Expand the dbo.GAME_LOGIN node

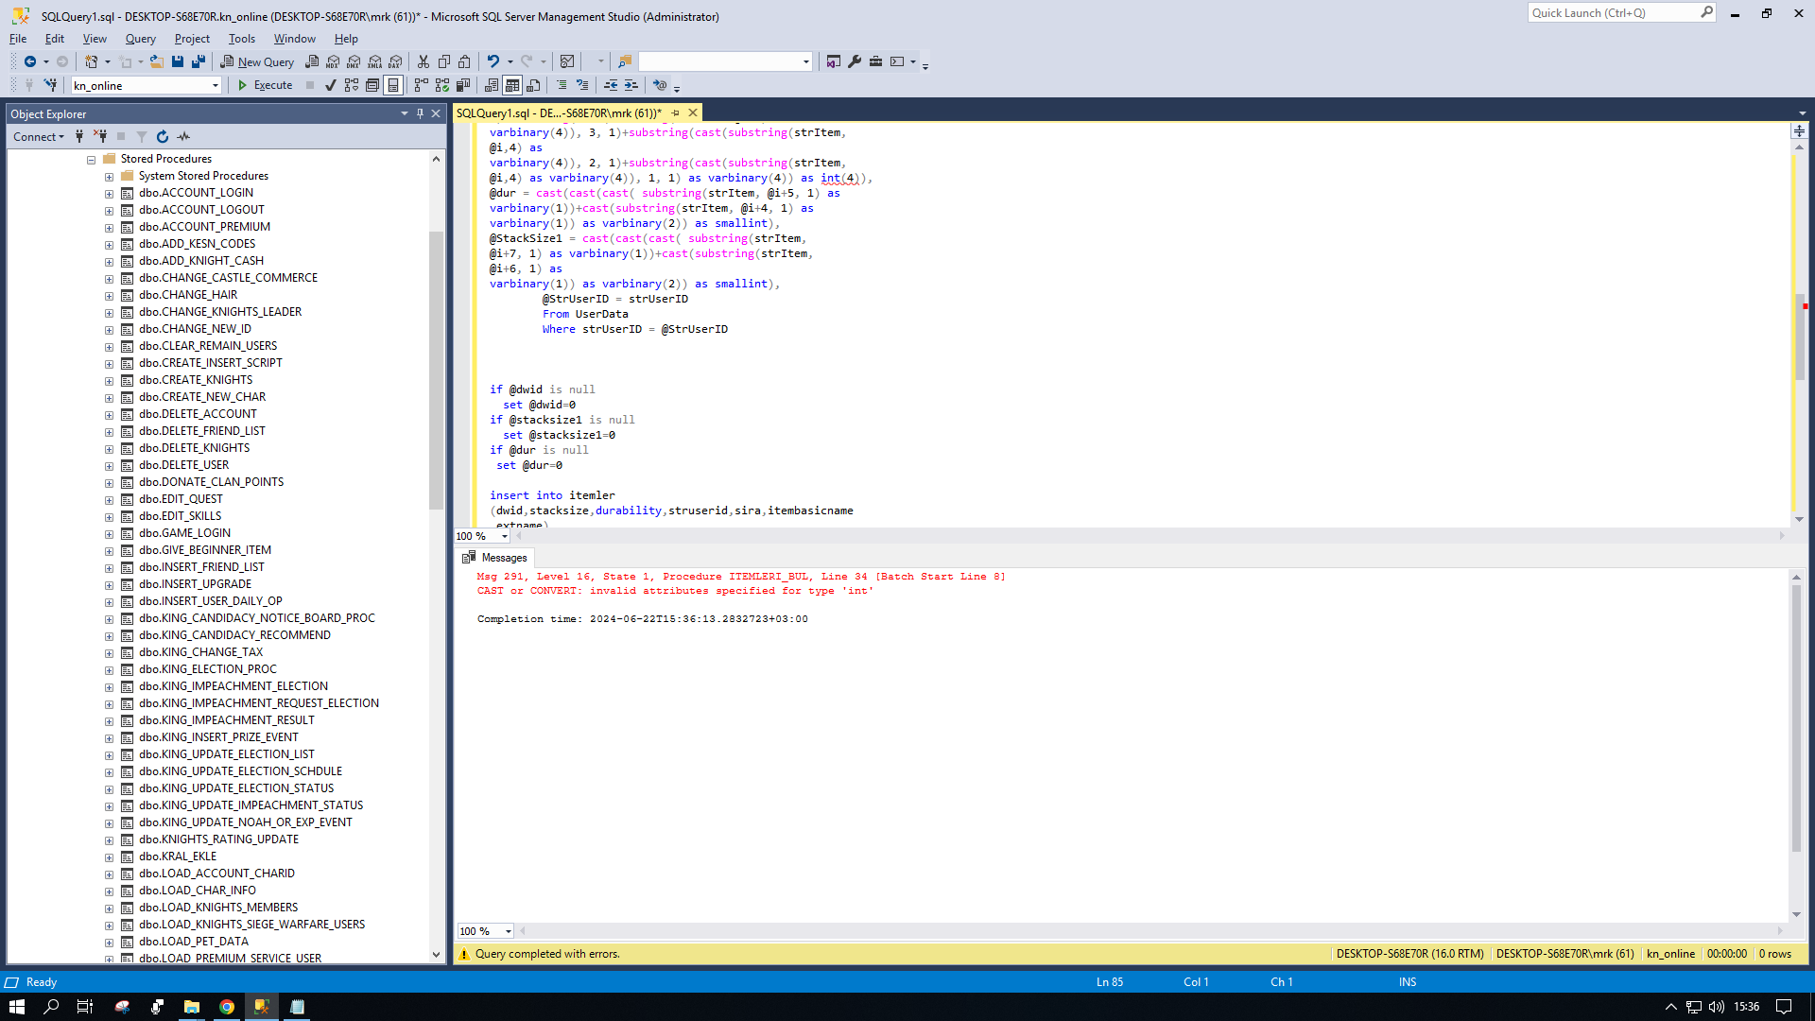[x=109, y=534]
